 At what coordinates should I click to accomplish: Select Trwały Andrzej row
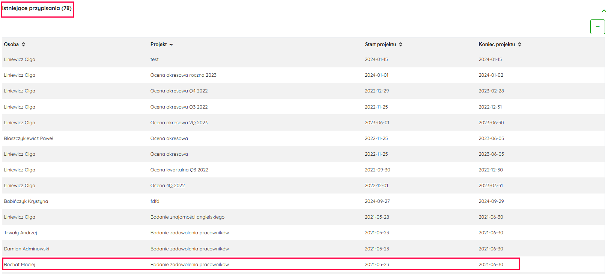click(x=20, y=233)
